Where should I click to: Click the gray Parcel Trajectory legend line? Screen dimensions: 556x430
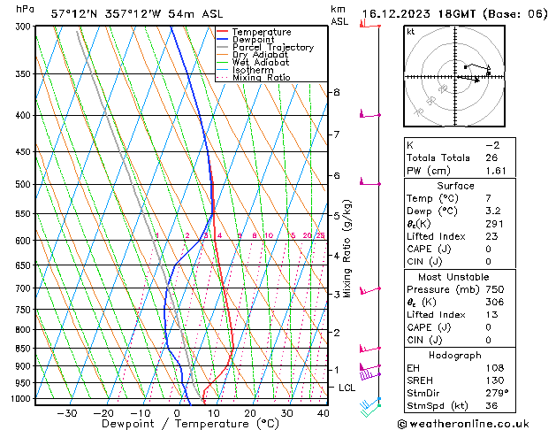[222, 47]
